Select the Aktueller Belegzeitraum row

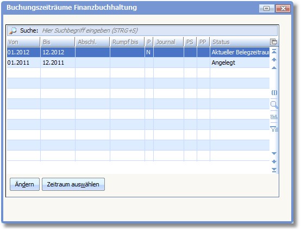point(138,52)
